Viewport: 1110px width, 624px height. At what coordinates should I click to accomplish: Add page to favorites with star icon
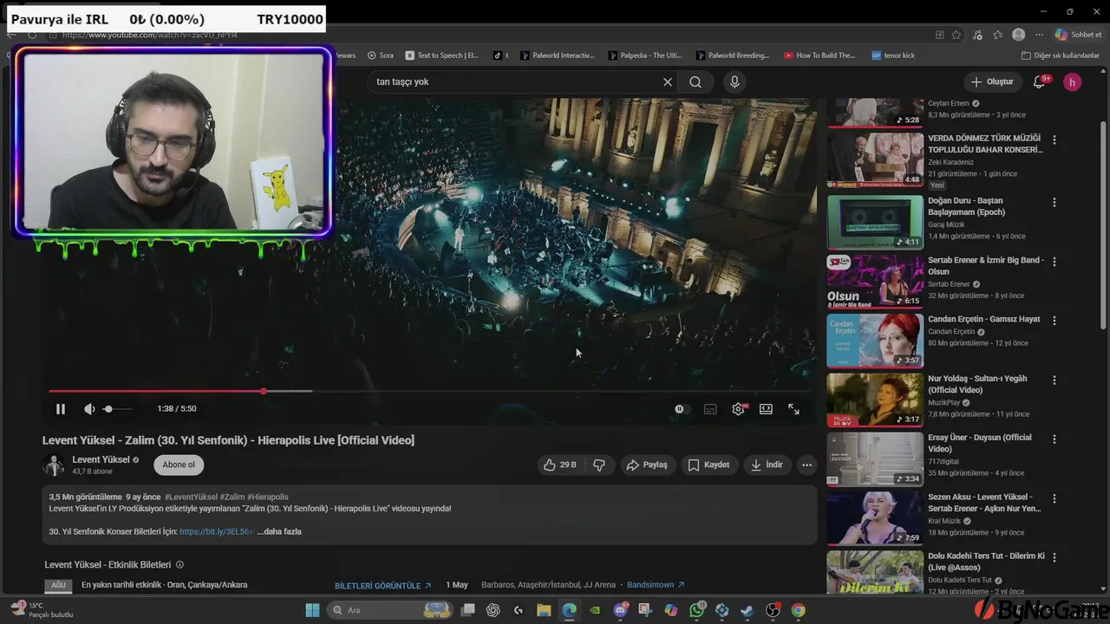957,35
